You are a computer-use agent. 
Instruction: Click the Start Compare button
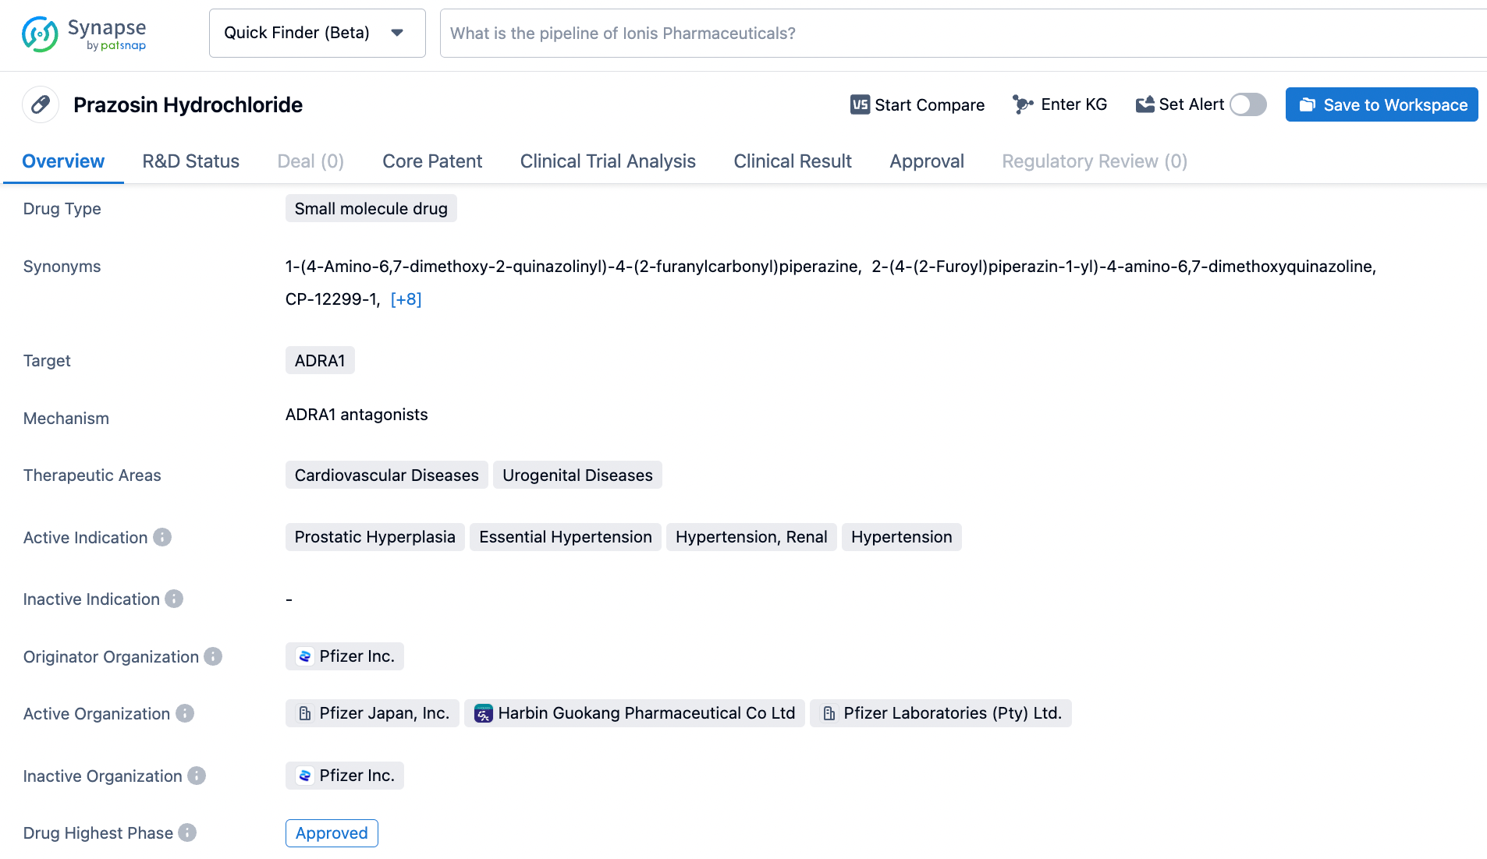coord(917,104)
